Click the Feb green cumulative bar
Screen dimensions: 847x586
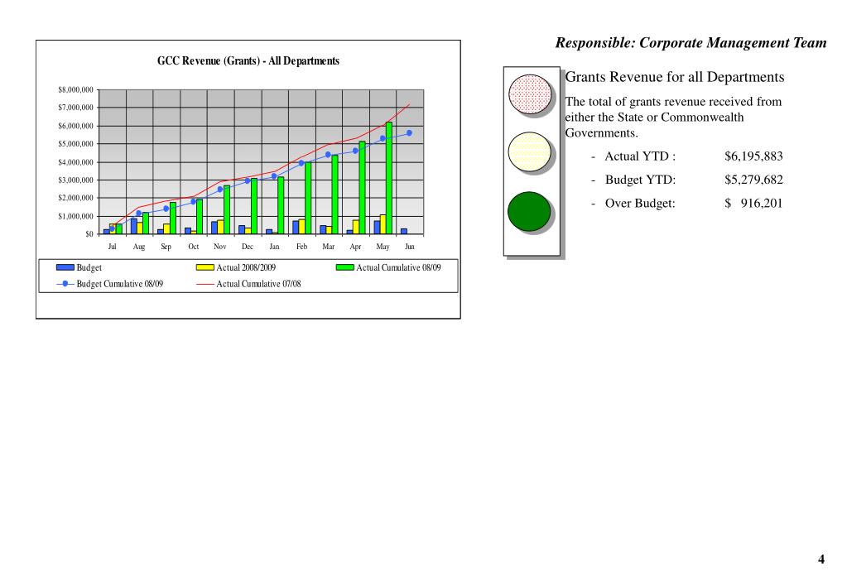(308, 198)
